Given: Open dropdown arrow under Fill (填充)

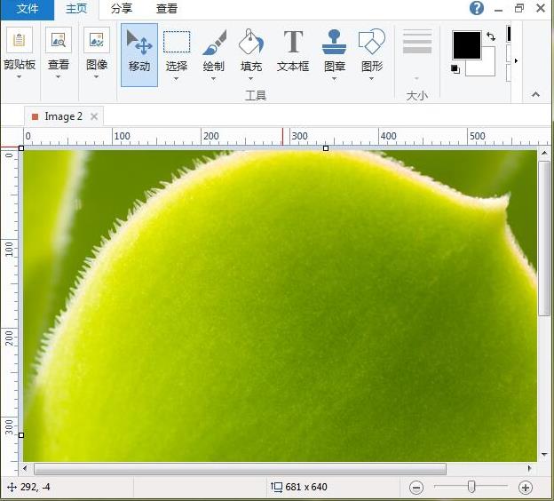Looking at the screenshot, I should point(251,78).
